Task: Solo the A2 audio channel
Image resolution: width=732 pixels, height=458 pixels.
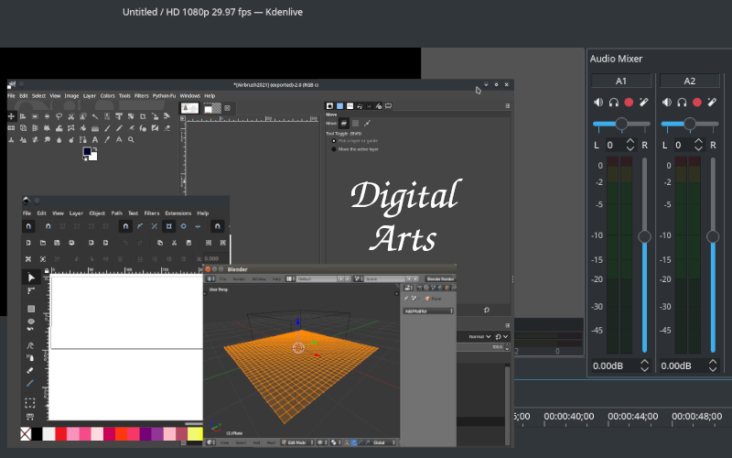Action: pos(683,103)
